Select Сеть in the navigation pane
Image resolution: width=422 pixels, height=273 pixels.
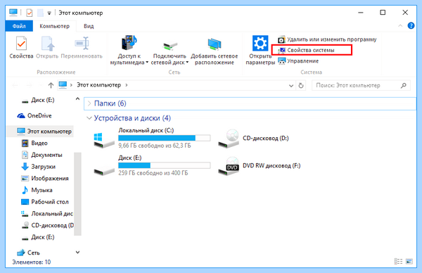pyautogui.click(x=28, y=253)
